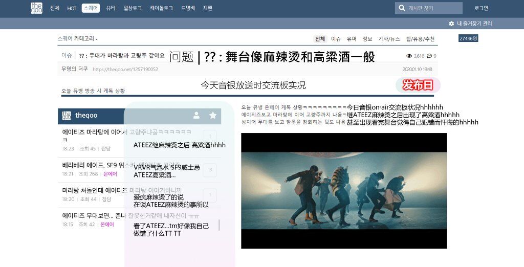
Task: Select the 전체 category filter tab
Action: coord(320,39)
